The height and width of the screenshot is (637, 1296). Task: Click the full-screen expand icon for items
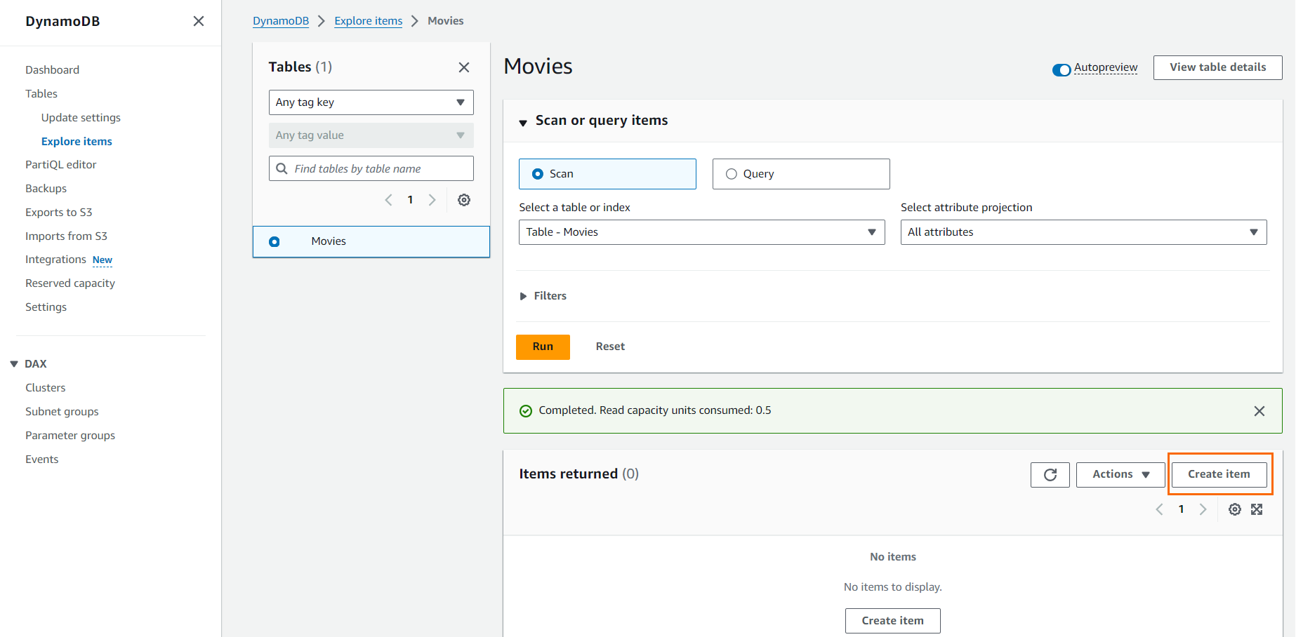(1257, 509)
